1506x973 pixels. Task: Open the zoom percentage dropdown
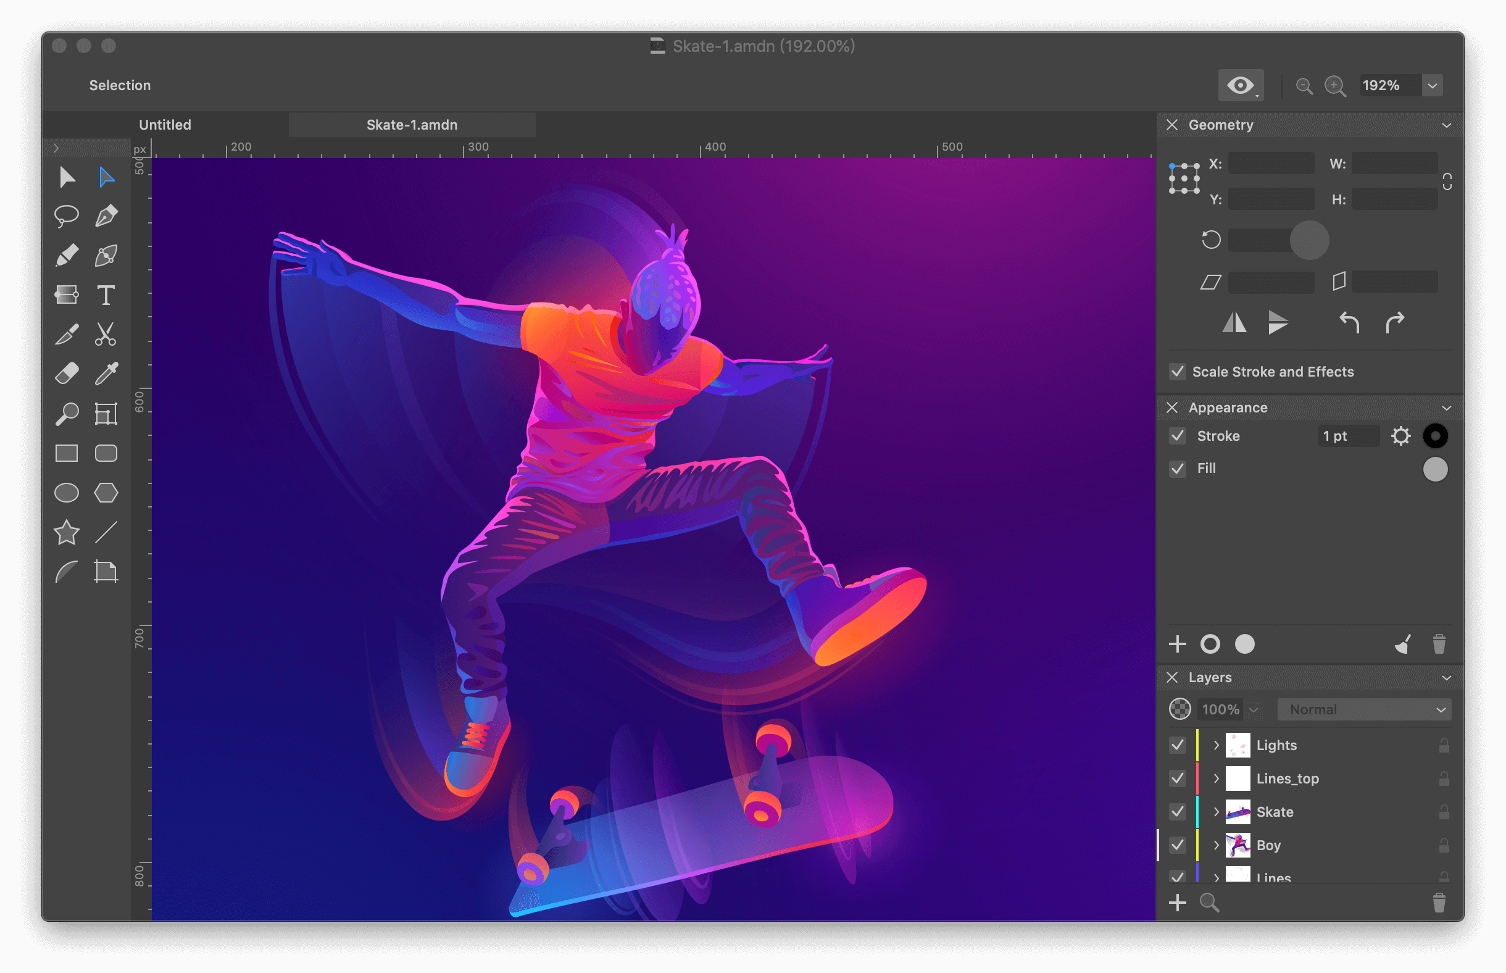[x=1432, y=85]
